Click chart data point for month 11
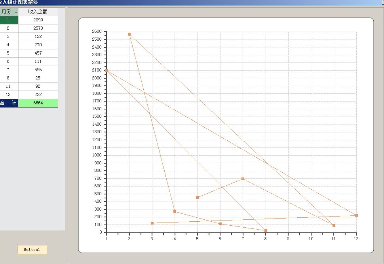384x264 pixels. (334, 226)
